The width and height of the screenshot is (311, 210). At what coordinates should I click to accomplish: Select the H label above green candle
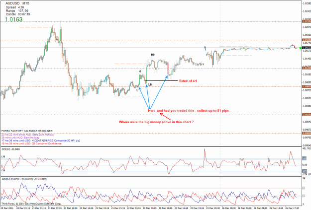point(140,71)
